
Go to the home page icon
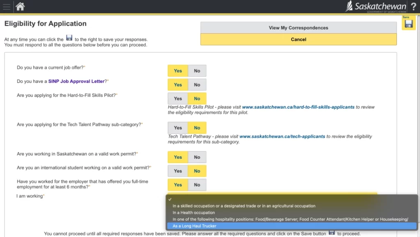pyautogui.click(x=20, y=7)
